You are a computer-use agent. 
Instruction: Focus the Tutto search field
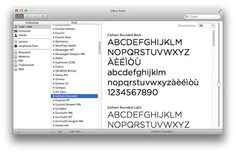click(x=202, y=16)
